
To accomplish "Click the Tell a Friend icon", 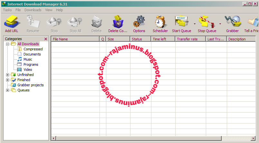I will [253, 21].
